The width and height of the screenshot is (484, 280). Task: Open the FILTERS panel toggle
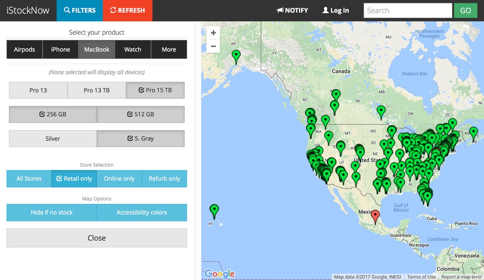click(80, 10)
